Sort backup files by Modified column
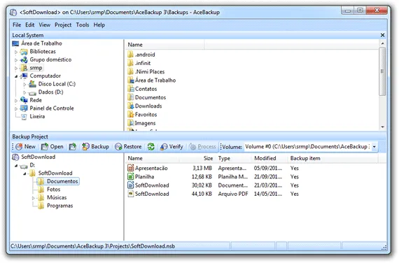This screenshot has width=399, height=263. pyautogui.click(x=269, y=158)
